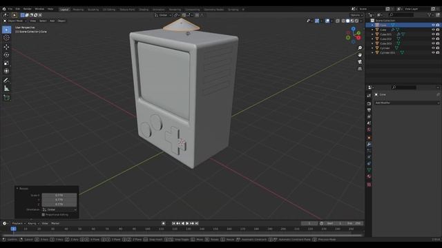
Task: Open the Keying dropdown in timeline
Action: tap(33, 223)
